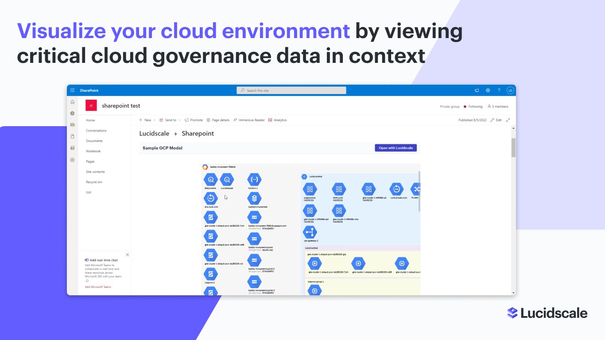Click the pencil Edit page button
The height and width of the screenshot is (340, 605).
(x=496, y=120)
